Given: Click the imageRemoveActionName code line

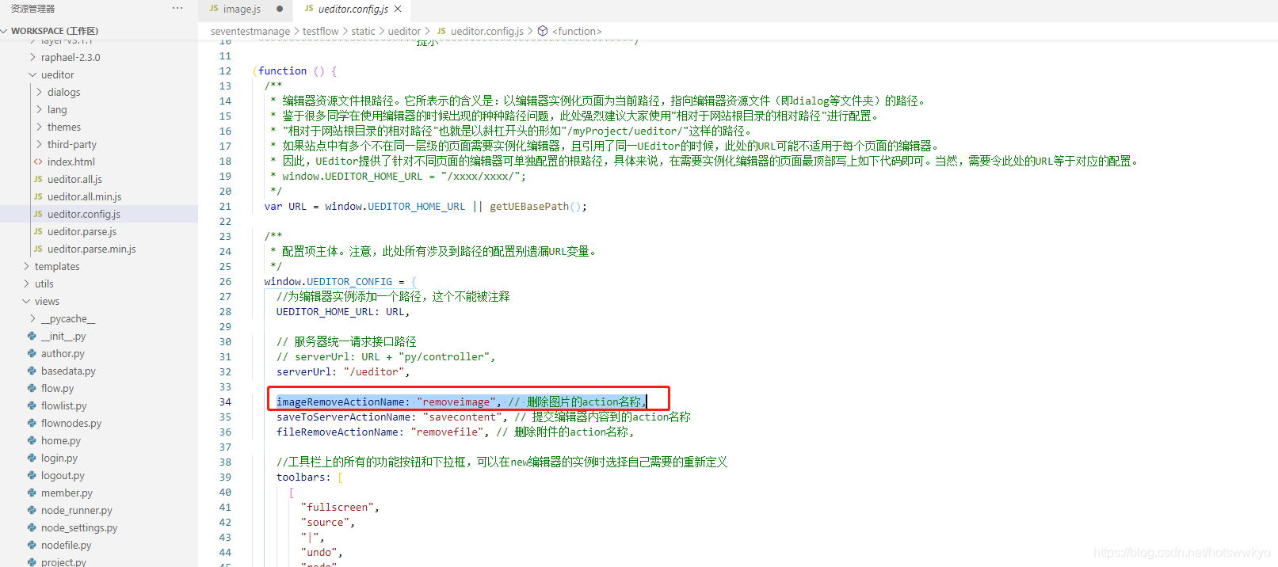Looking at the screenshot, I should click(461, 401).
